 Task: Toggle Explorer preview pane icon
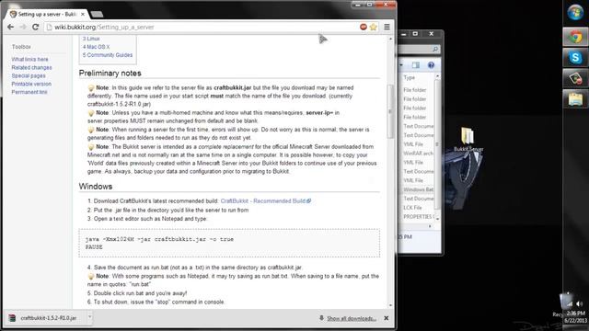(x=416, y=65)
